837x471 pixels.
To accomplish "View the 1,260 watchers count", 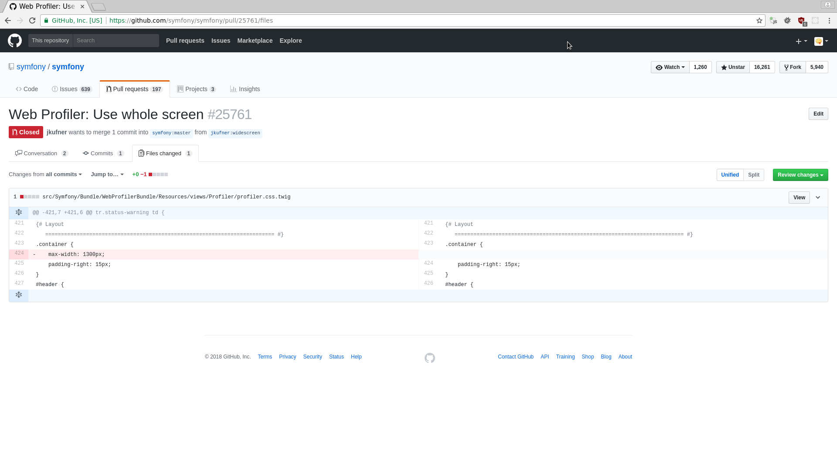I will coord(700,67).
